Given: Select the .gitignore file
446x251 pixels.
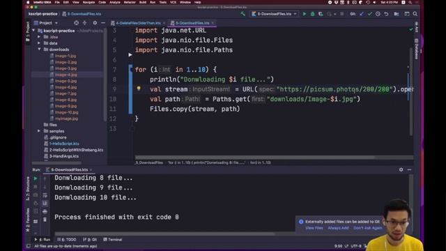Looking at the screenshot, I should point(55,137).
